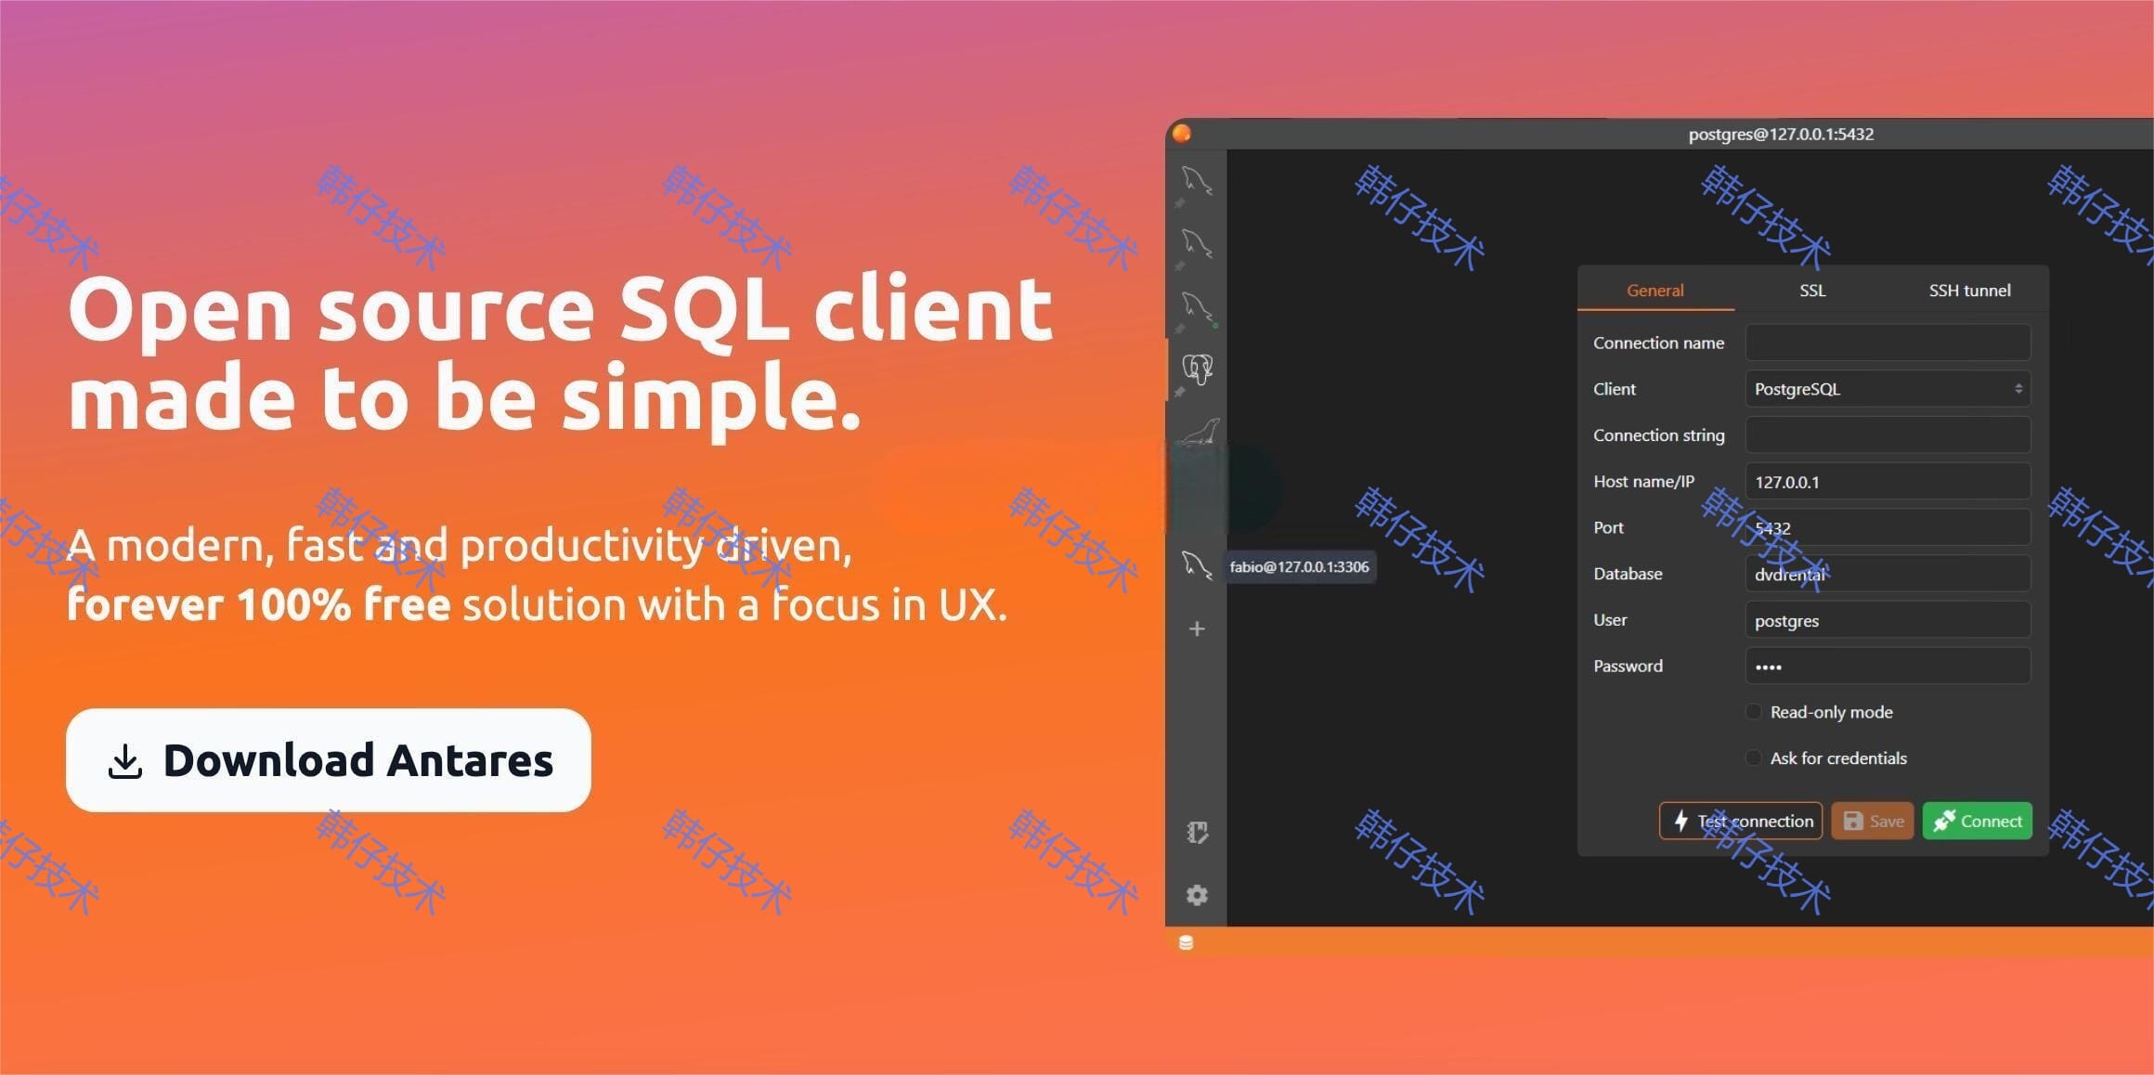The image size is (2154, 1075).
Task: Open the settings gear in sidebar
Action: coord(1197,895)
